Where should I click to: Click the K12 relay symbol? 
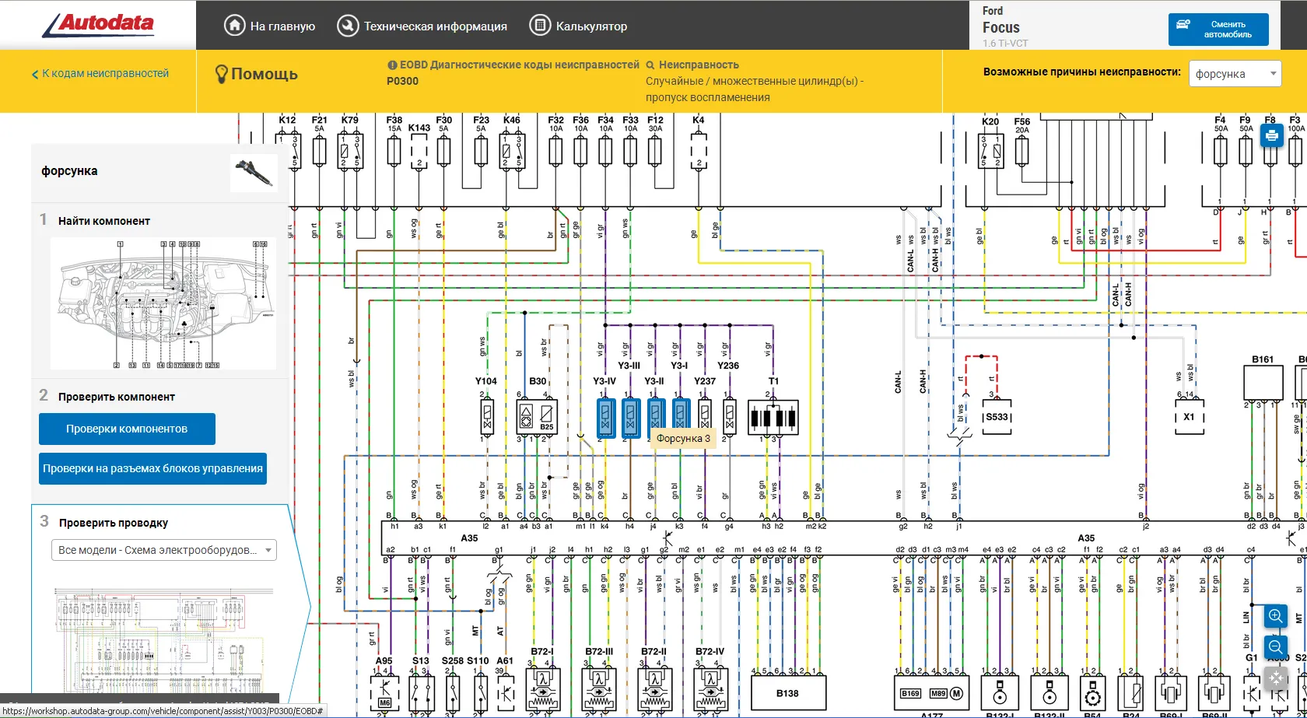(288, 150)
